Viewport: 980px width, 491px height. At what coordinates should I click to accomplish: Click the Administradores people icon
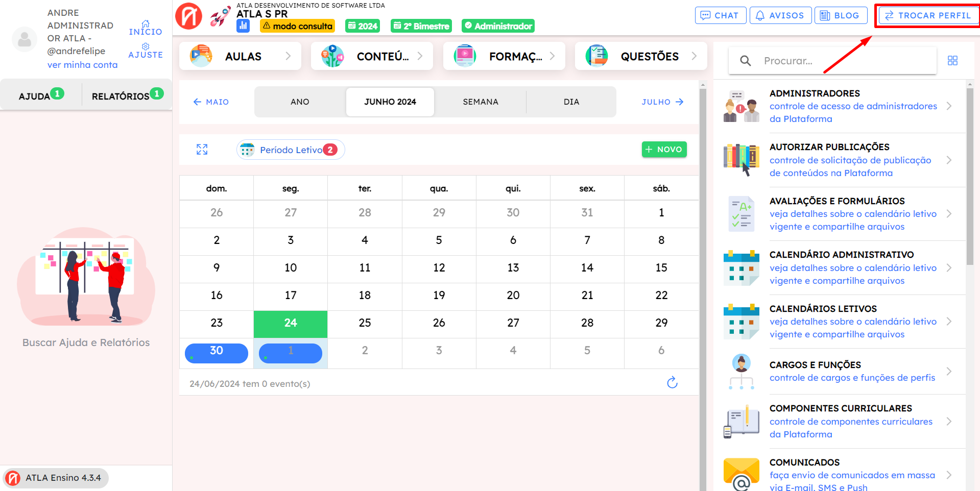point(742,106)
